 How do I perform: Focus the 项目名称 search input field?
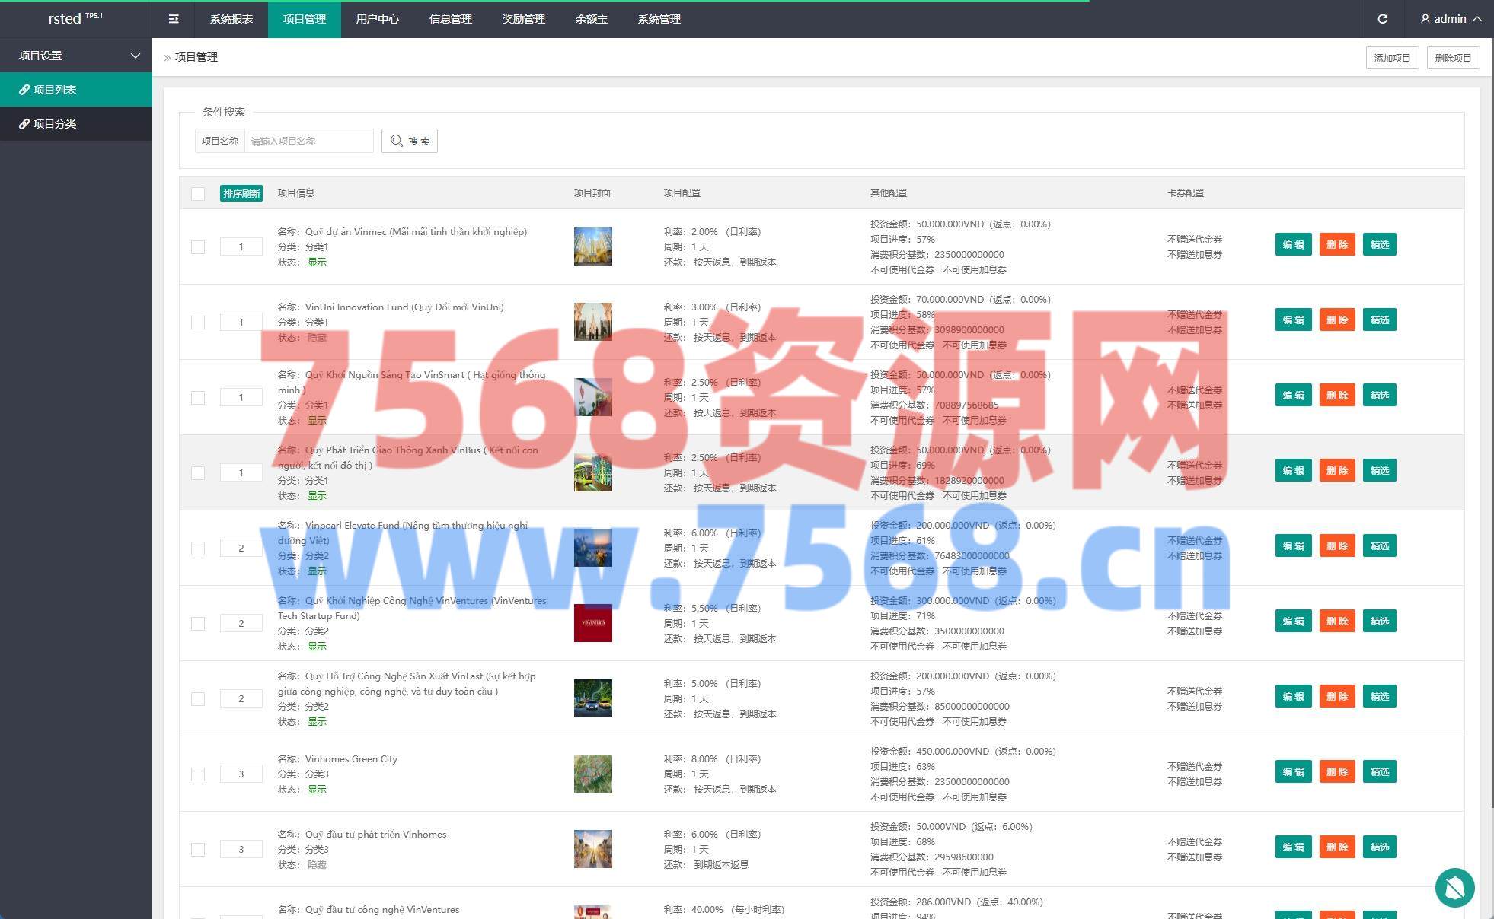point(308,141)
